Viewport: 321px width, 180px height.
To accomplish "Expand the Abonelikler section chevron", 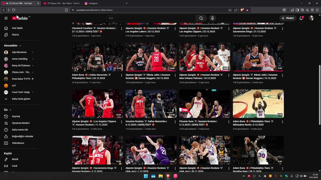I will coord(20,46).
